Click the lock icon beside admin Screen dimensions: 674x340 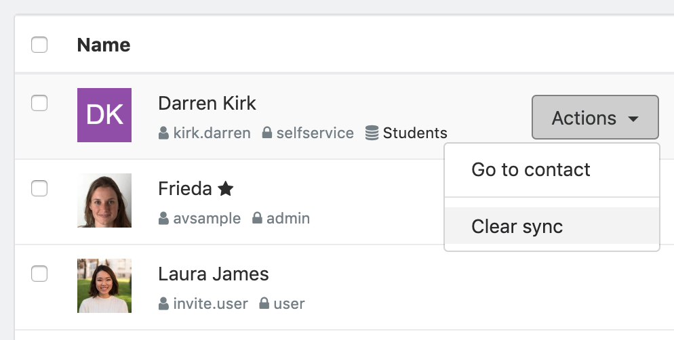257,217
